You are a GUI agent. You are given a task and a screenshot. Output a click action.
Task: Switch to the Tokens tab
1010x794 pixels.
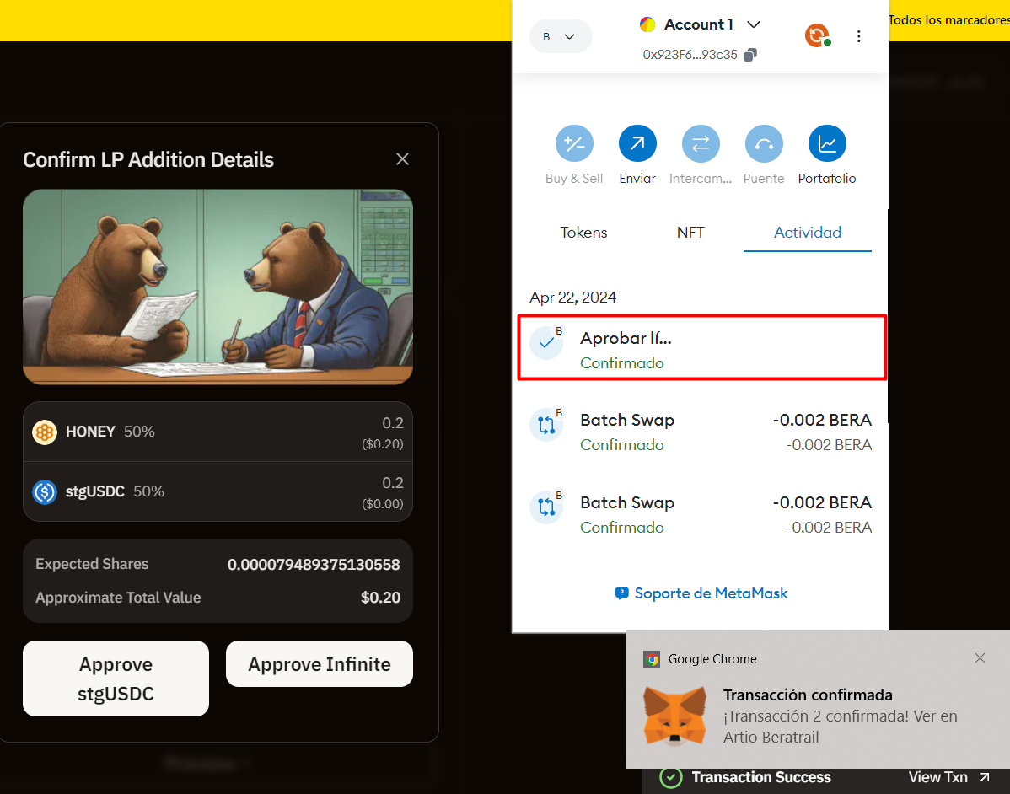583,233
